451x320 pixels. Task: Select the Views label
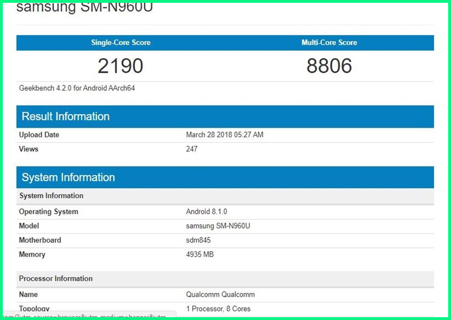coord(29,149)
